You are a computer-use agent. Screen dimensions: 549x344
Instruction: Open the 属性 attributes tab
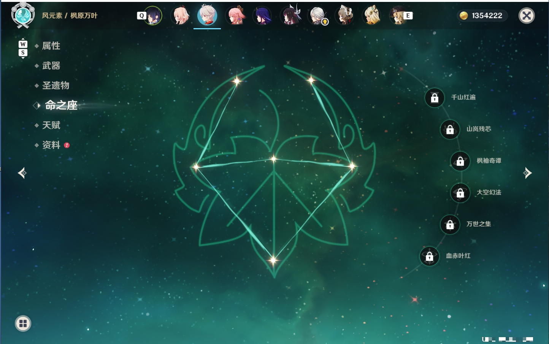51,46
